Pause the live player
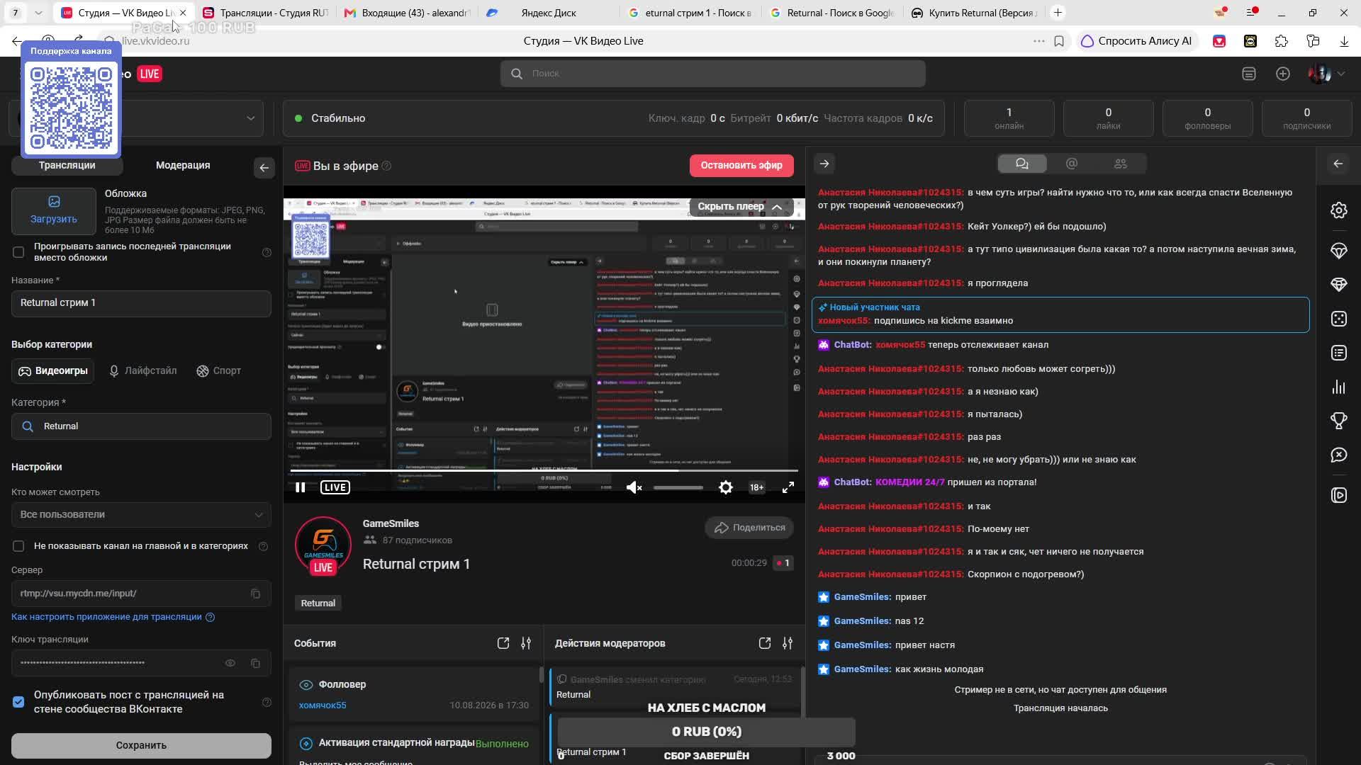Viewport: 1361px width, 765px height. click(x=301, y=487)
